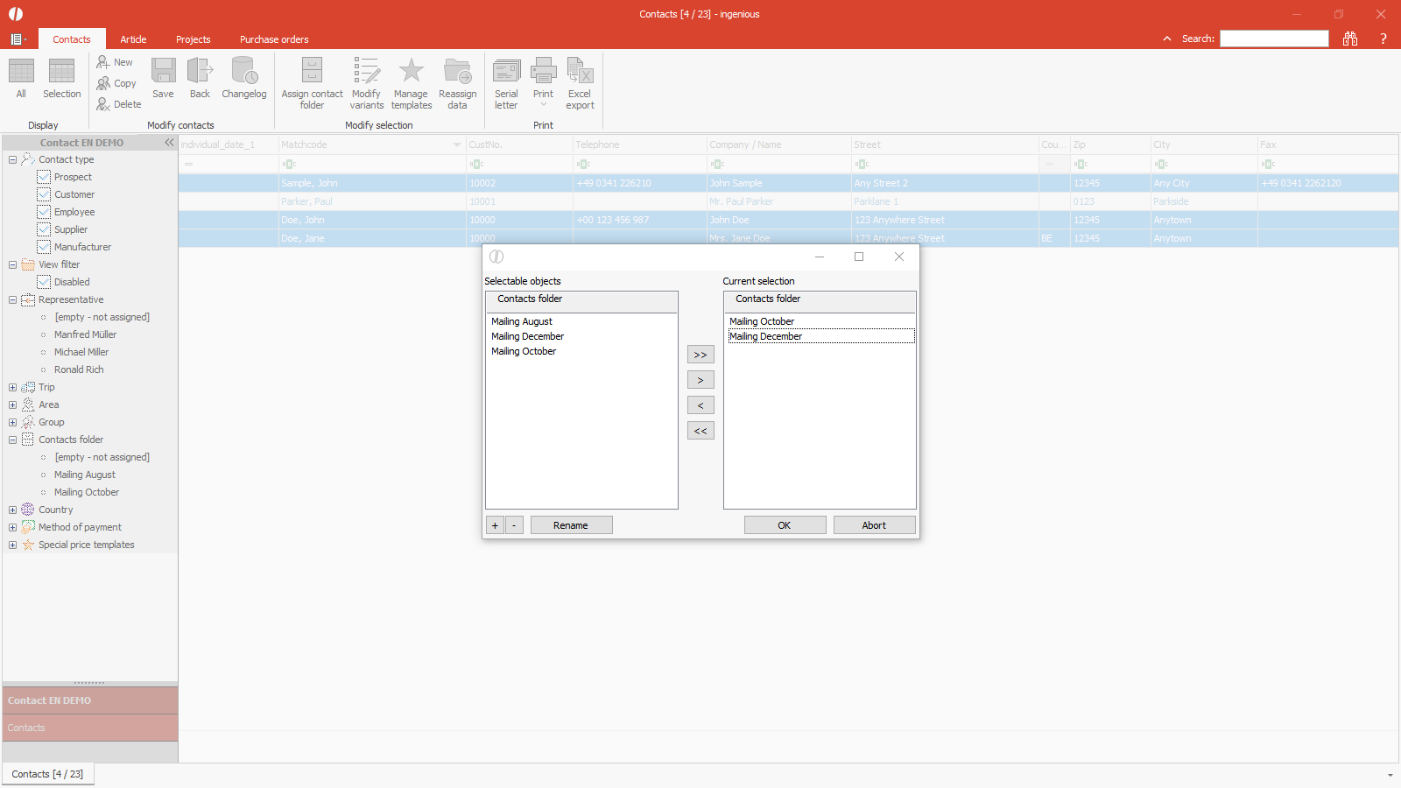Open the Changelog

pyautogui.click(x=243, y=72)
